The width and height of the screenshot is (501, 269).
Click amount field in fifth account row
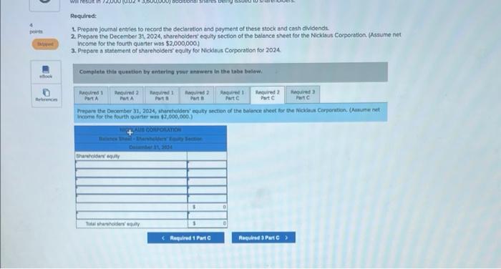(207, 198)
